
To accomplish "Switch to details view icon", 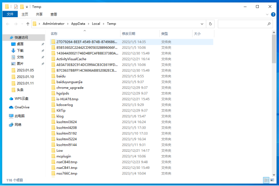I will [266, 180].
